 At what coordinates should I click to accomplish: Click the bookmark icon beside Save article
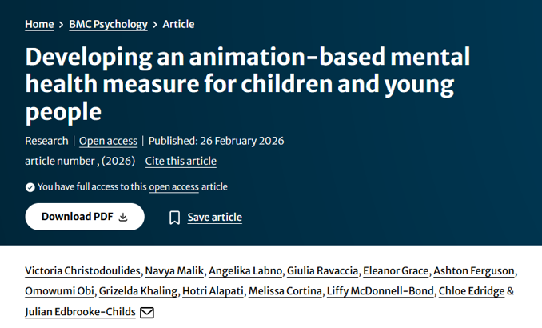(x=174, y=218)
